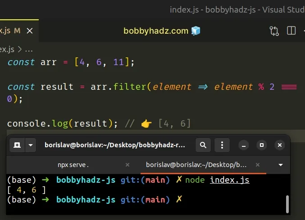Click the breadcrumb ellipsis after ex.js

click(x=29, y=50)
